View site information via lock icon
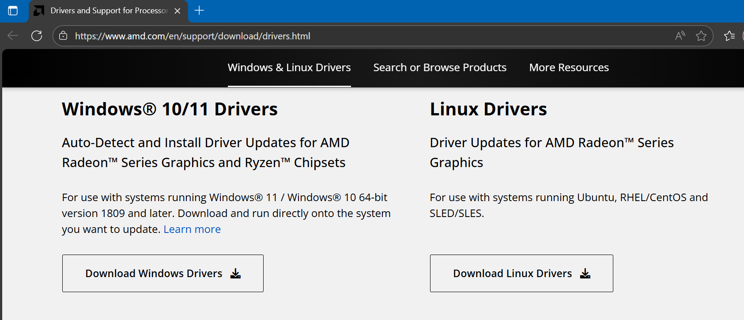The height and width of the screenshot is (320, 744). [x=63, y=36]
